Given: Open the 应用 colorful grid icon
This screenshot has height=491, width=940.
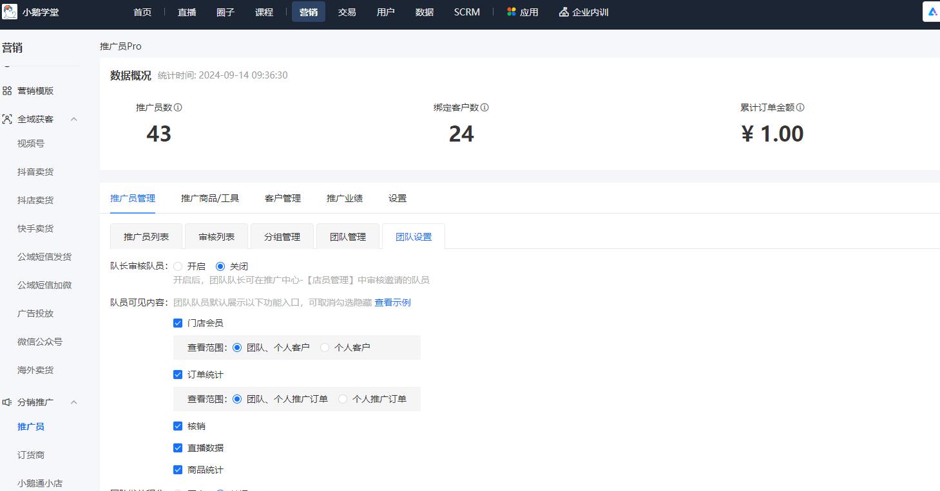Looking at the screenshot, I should pos(510,12).
